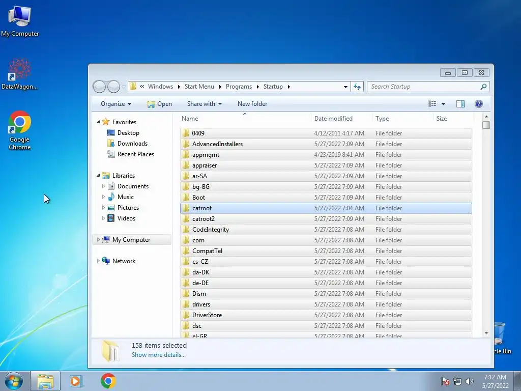Screen dimensions: 521x391
Task: Click Open in the toolbar
Action: [x=159, y=104]
